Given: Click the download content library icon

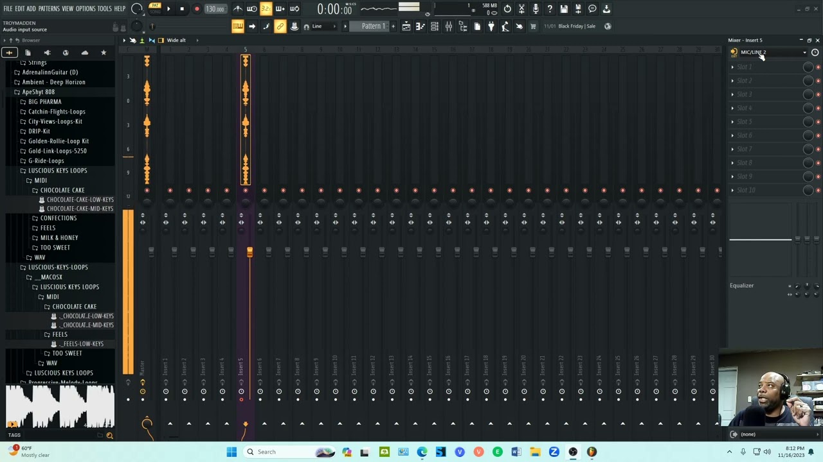Looking at the screenshot, I should point(606,9).
